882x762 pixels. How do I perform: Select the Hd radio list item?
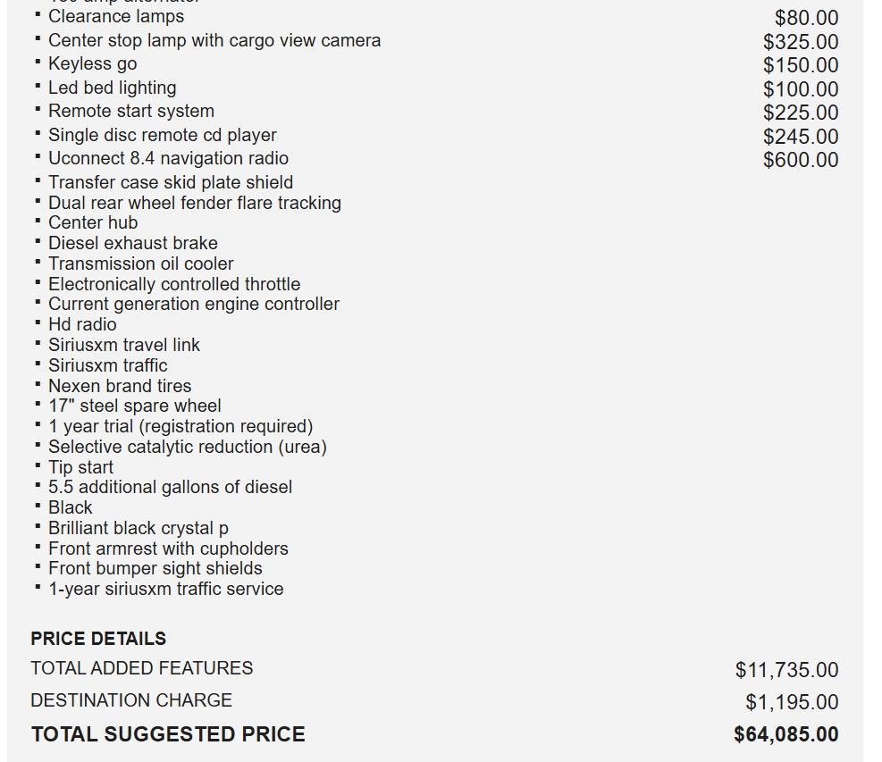(x=82, y=324)
